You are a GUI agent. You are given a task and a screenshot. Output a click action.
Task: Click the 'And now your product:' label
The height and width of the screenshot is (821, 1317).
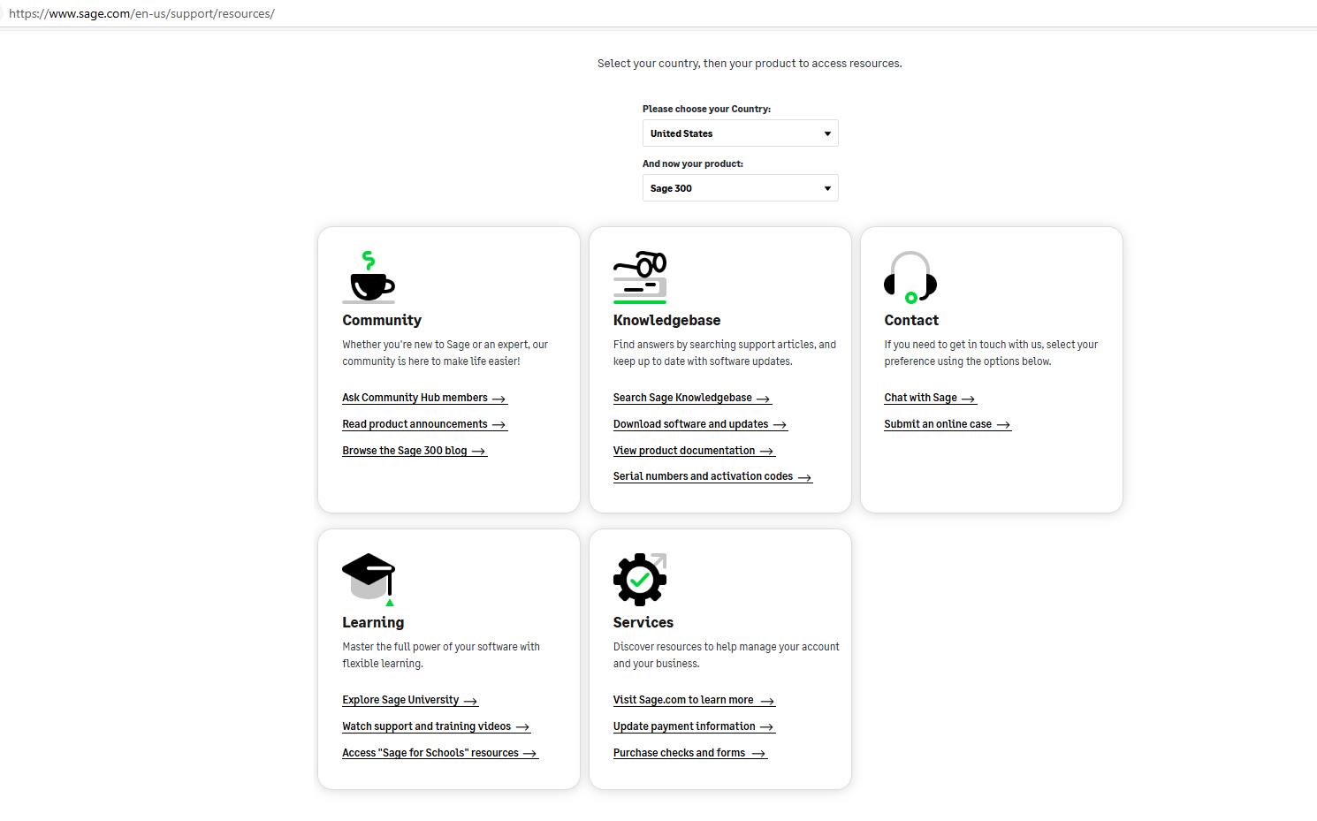(x=693, y=164)
